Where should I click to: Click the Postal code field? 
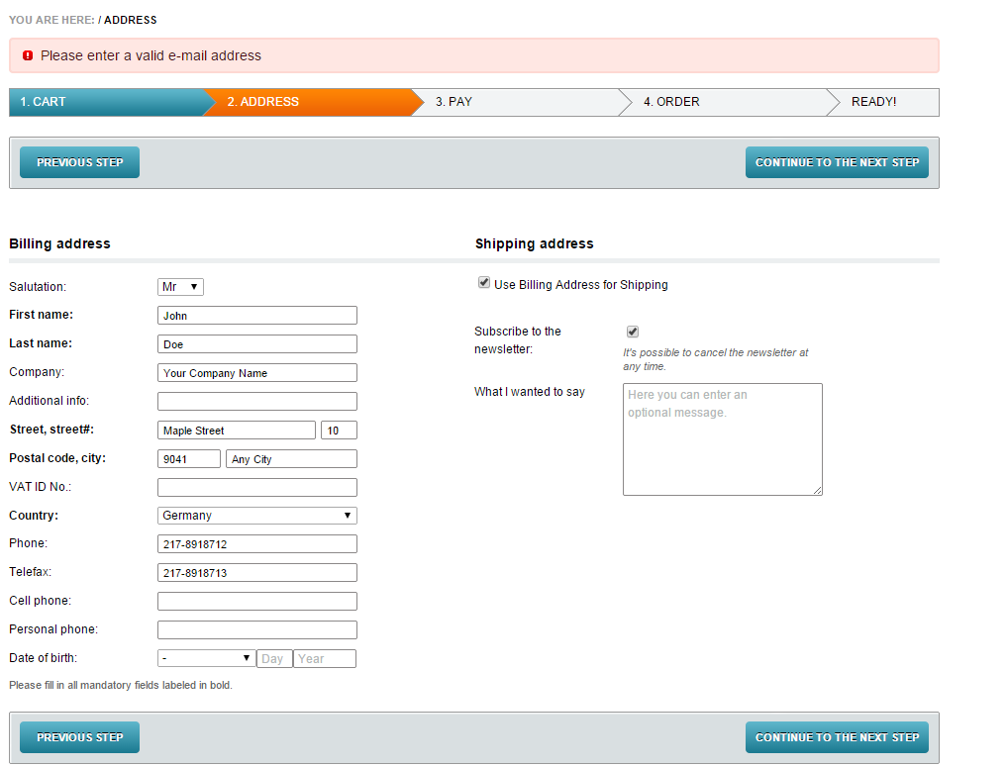[189, 458]
